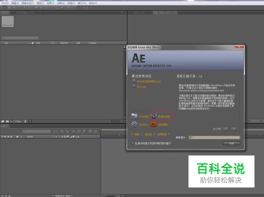This screenshot has height=197, width=264.
Task: Click the Open Project (打开项目) AE icon
Action: [x=134, y=116]
